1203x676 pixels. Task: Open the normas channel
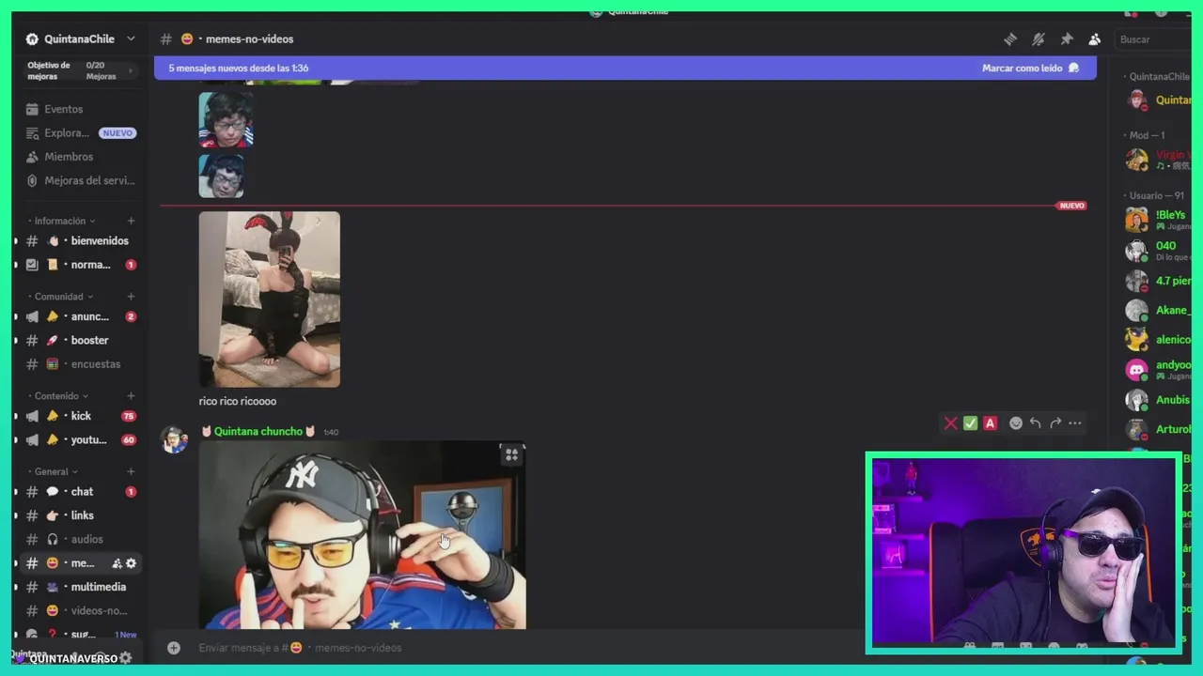81,265
